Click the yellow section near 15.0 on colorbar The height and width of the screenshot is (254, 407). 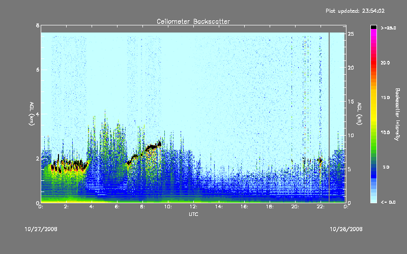point(373,98)
